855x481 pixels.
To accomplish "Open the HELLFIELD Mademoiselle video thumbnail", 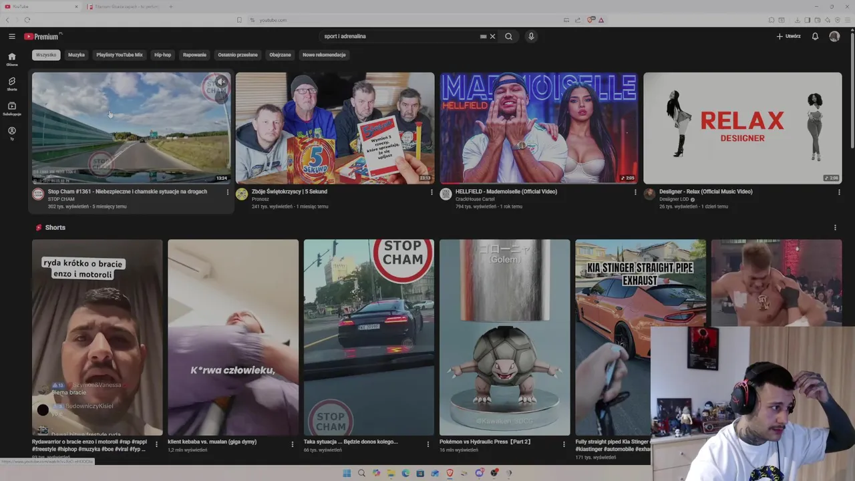I will (x=538, y=128).
